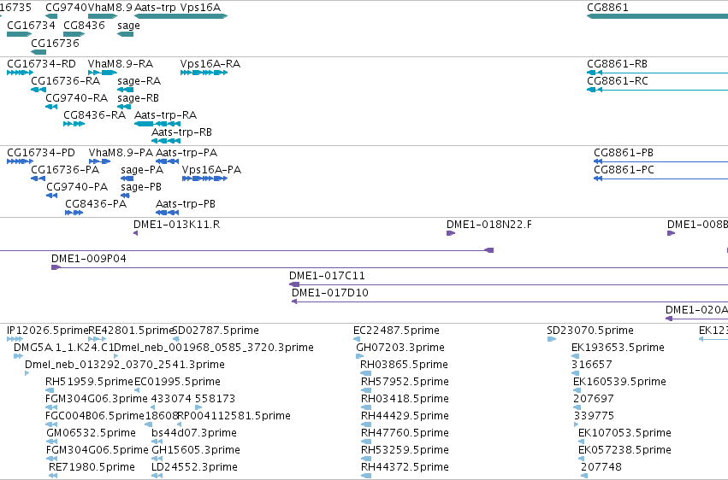Select the CG16736-RA transcript
Image resolution: width=728 pixels, height=480 pixels.
[x=38, y=90]
